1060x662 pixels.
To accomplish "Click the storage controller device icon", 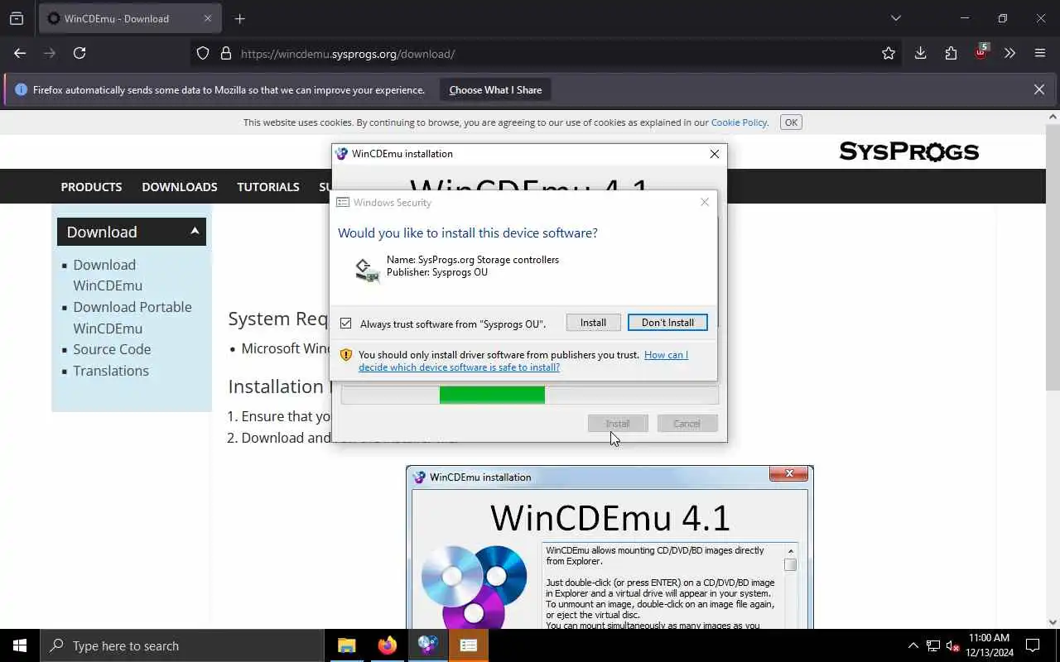I will pos(367,270).
